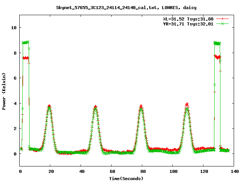Click the green calibration plateau near 128 seconds
This screenshot has height=182, width=242.
coord(217,43)
